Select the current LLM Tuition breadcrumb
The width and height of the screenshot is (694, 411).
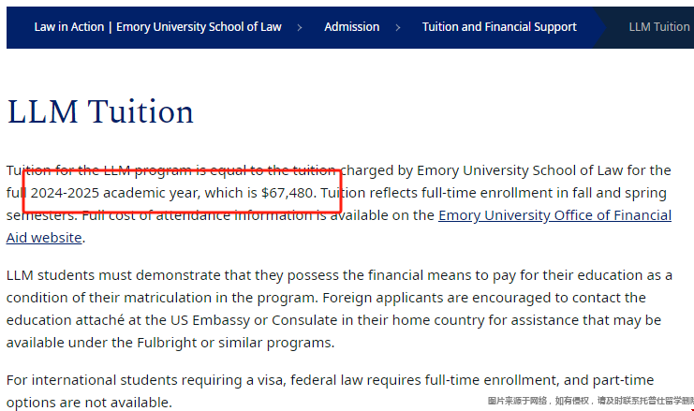click(659, 27)
